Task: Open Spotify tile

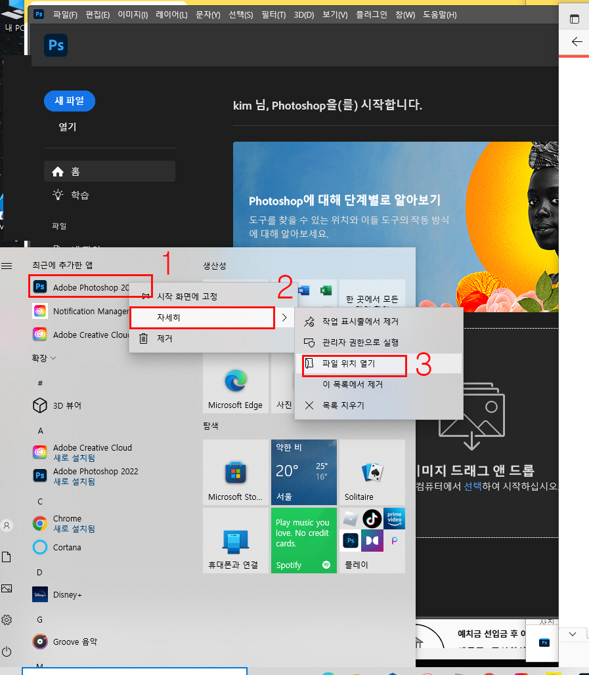Action: pyautogui.click(x=304, y=541)
